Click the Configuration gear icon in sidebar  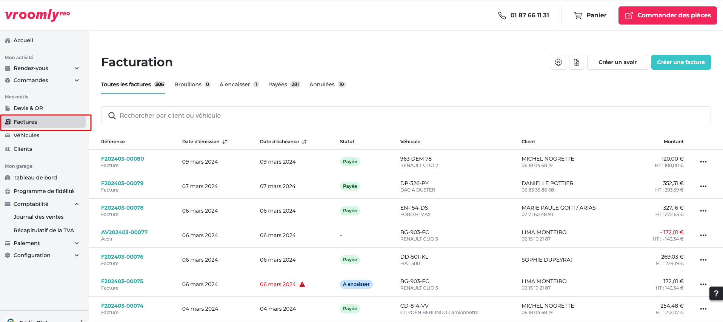click(x=8, y=255)
